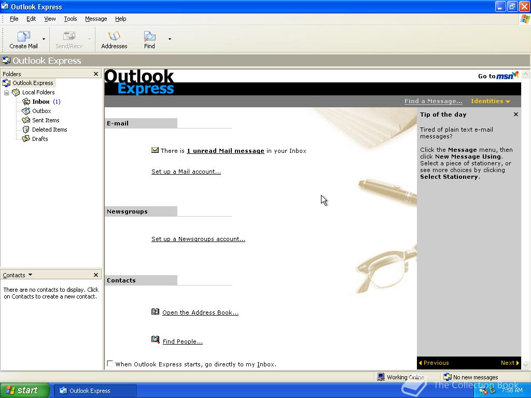
Task: Open the Drafts folder icon
Action: coord(26,139)
